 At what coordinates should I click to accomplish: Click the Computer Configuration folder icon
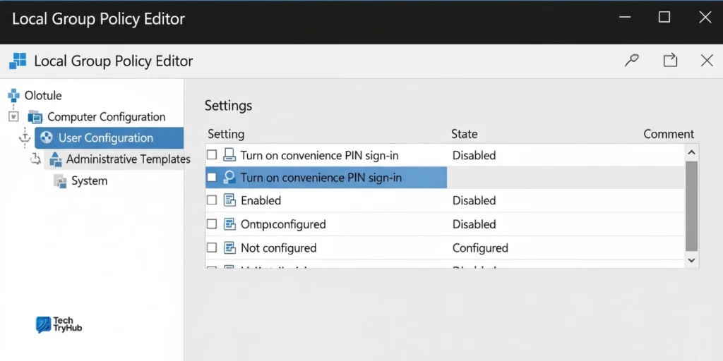click(x=35, y=117)
